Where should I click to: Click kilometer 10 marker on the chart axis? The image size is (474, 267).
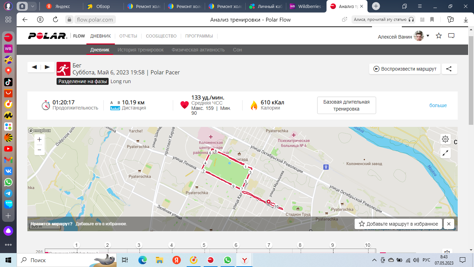pos(367,245)
